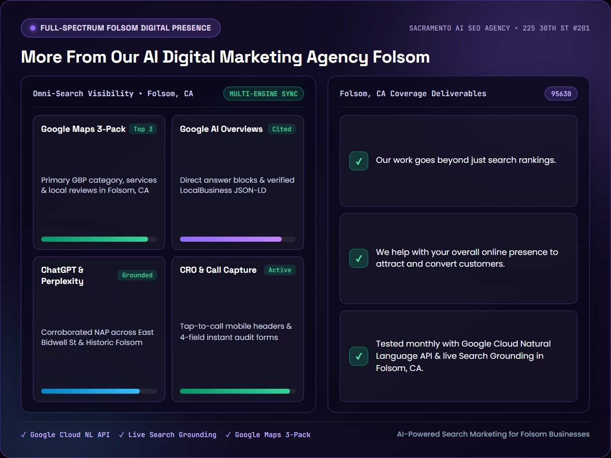
Task: Click the green CRO & Call Capture progress bar
Action: (x=238, y=391)
